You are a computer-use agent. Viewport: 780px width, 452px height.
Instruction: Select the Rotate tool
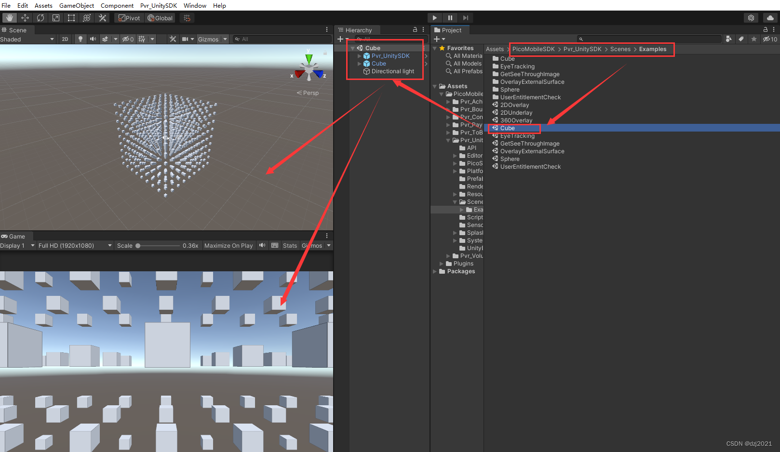click(40, 18)
